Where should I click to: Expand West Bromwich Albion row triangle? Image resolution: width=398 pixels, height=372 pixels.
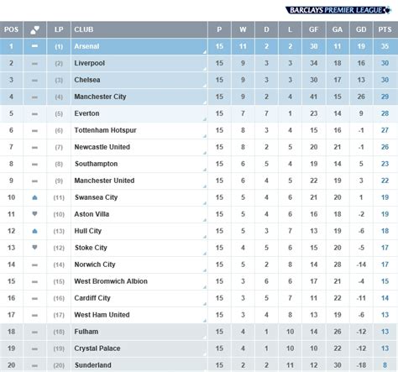[x=205, y=287]
